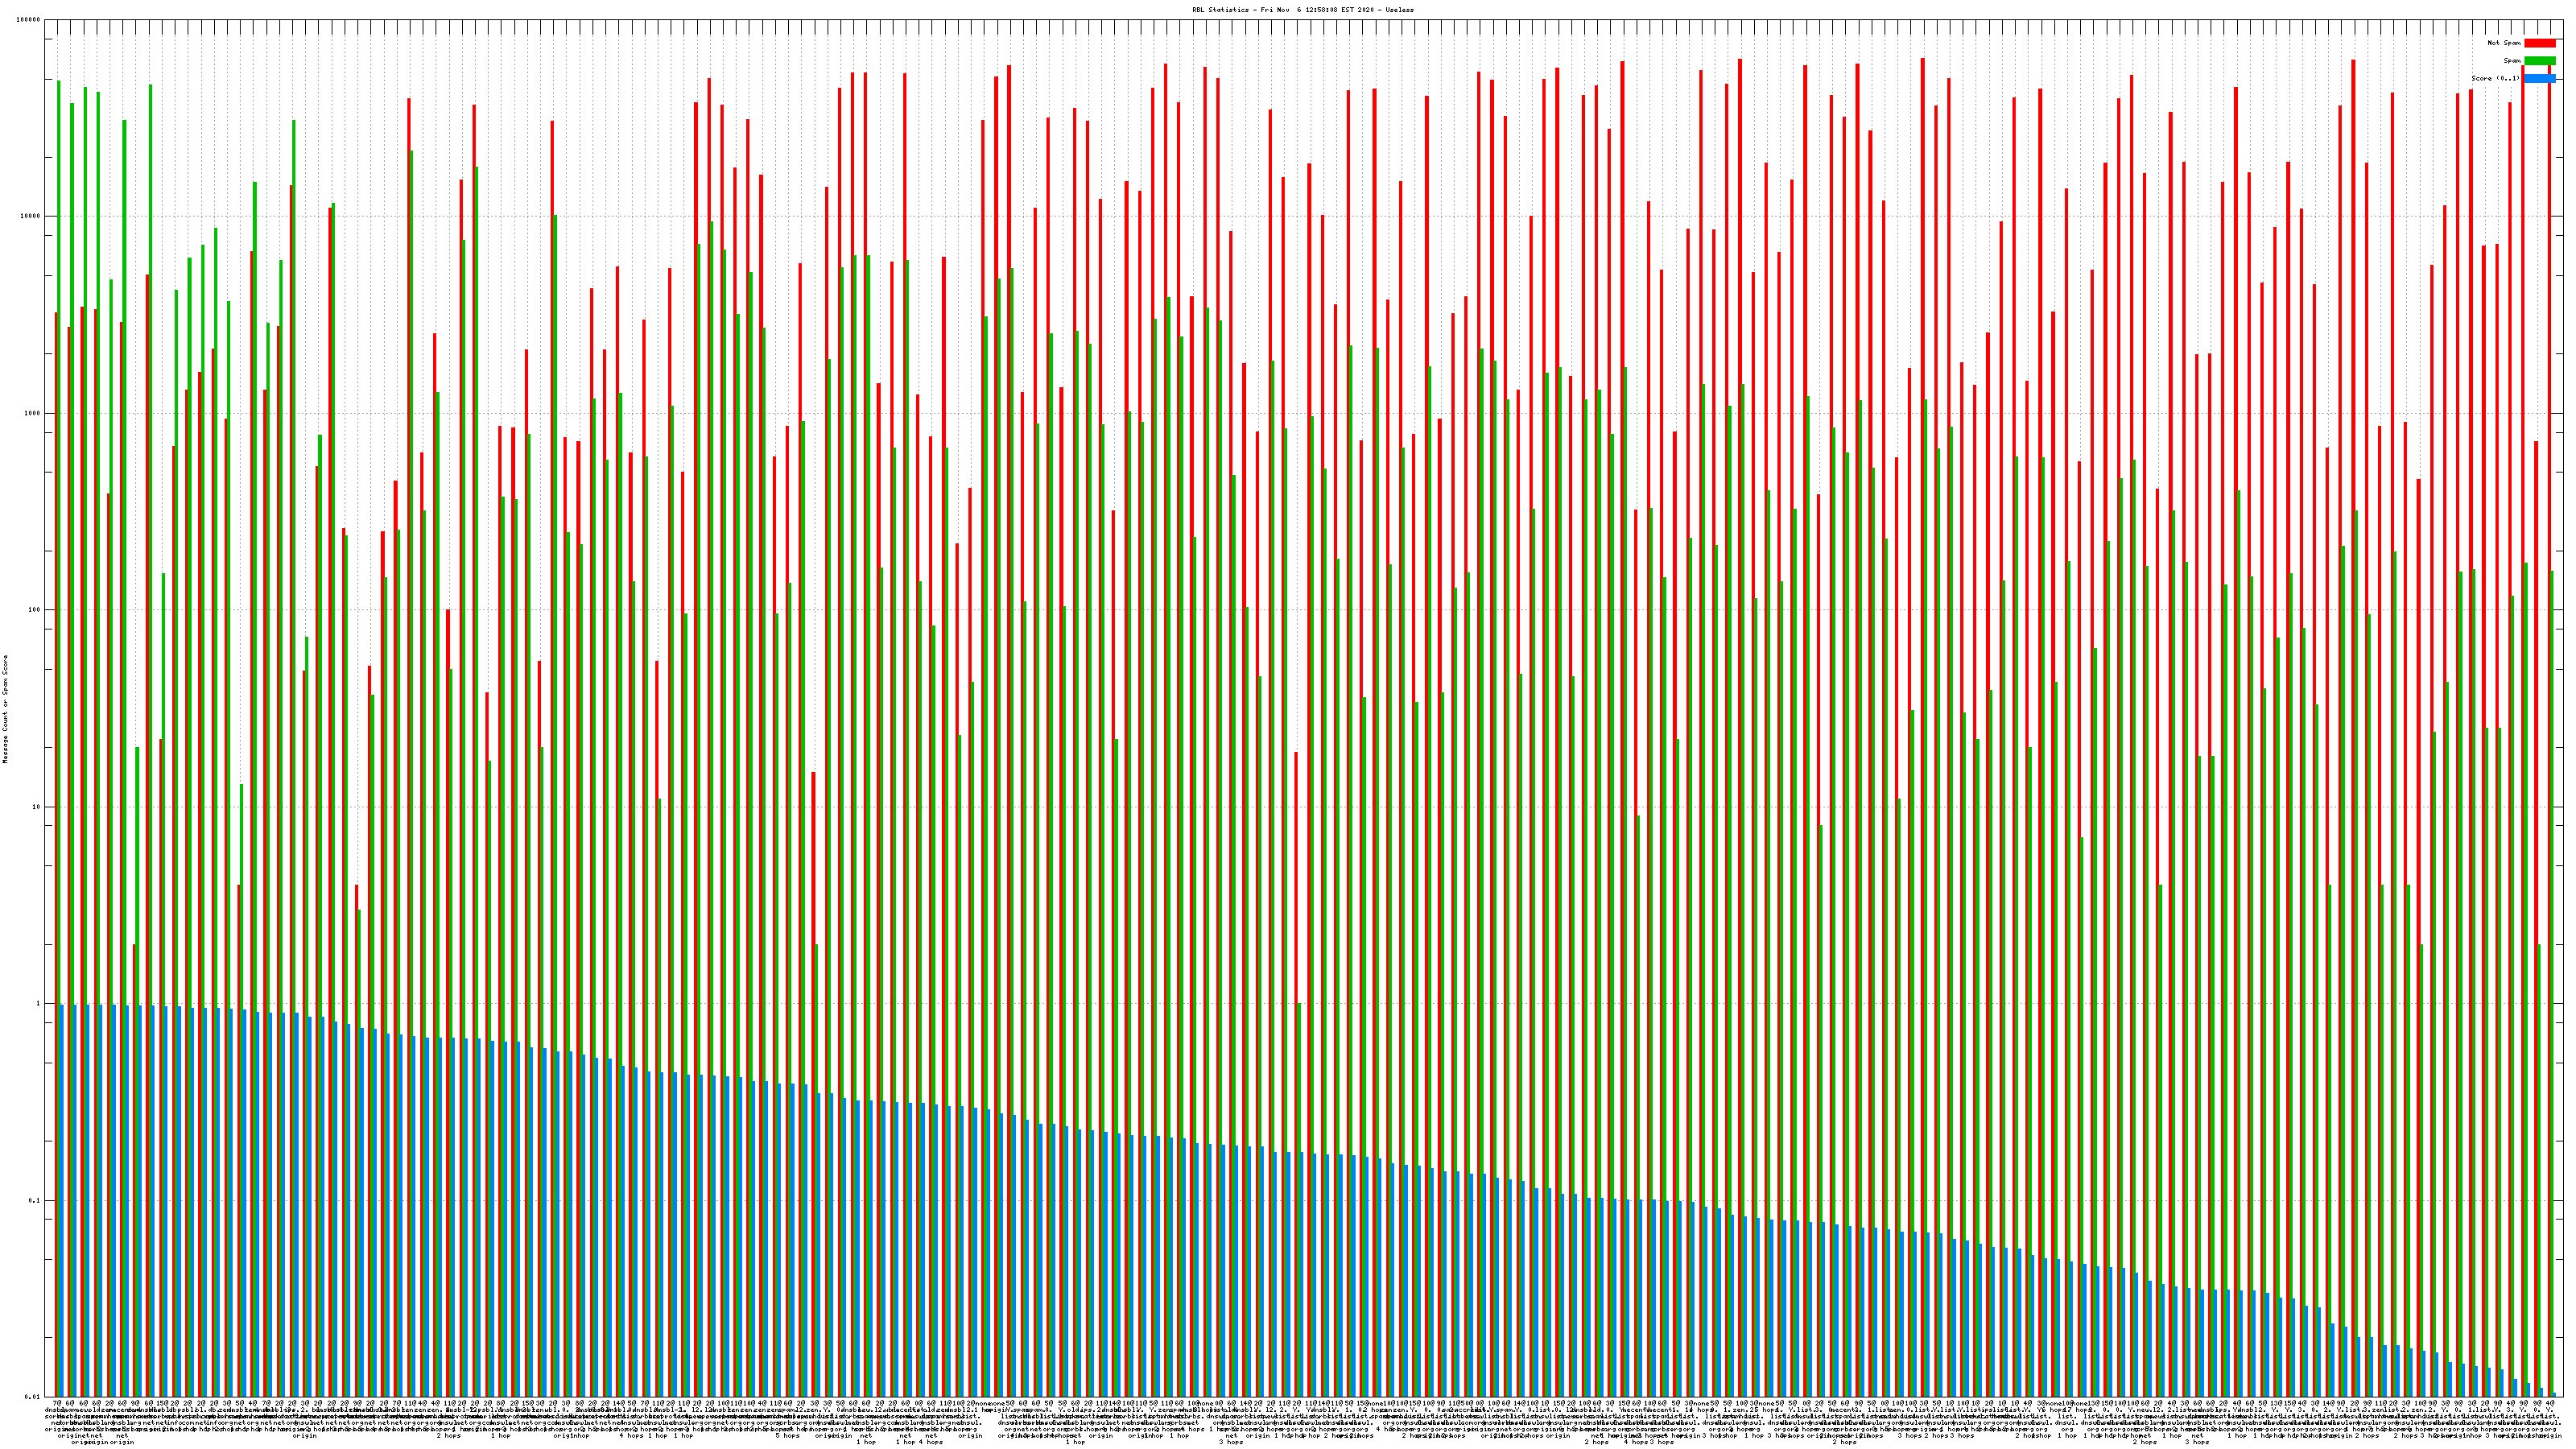Screen dimensions: 2576x1449
Task: Click the 10 y-axis label
Action: pyautogui.click(x=37, y=807)
